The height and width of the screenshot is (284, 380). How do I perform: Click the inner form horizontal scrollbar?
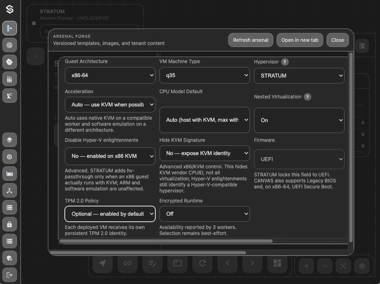pos(166,241)
